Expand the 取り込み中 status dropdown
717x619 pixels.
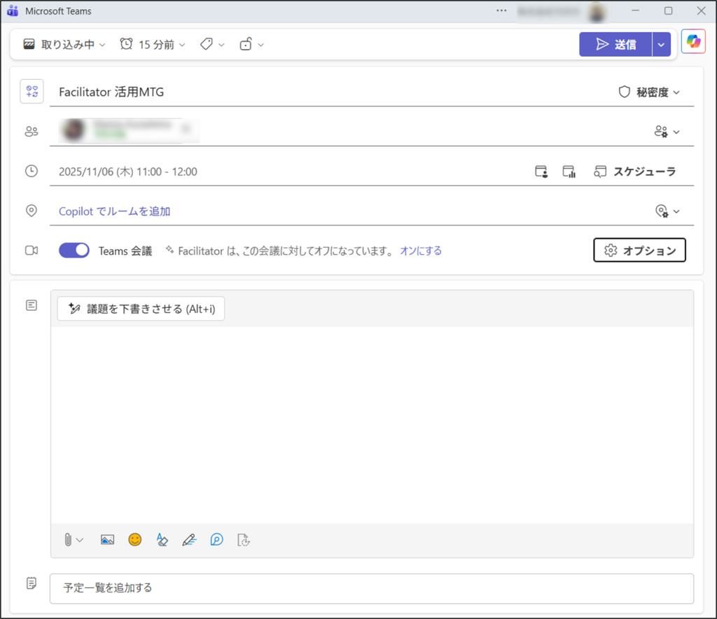[x=64, y=44]
